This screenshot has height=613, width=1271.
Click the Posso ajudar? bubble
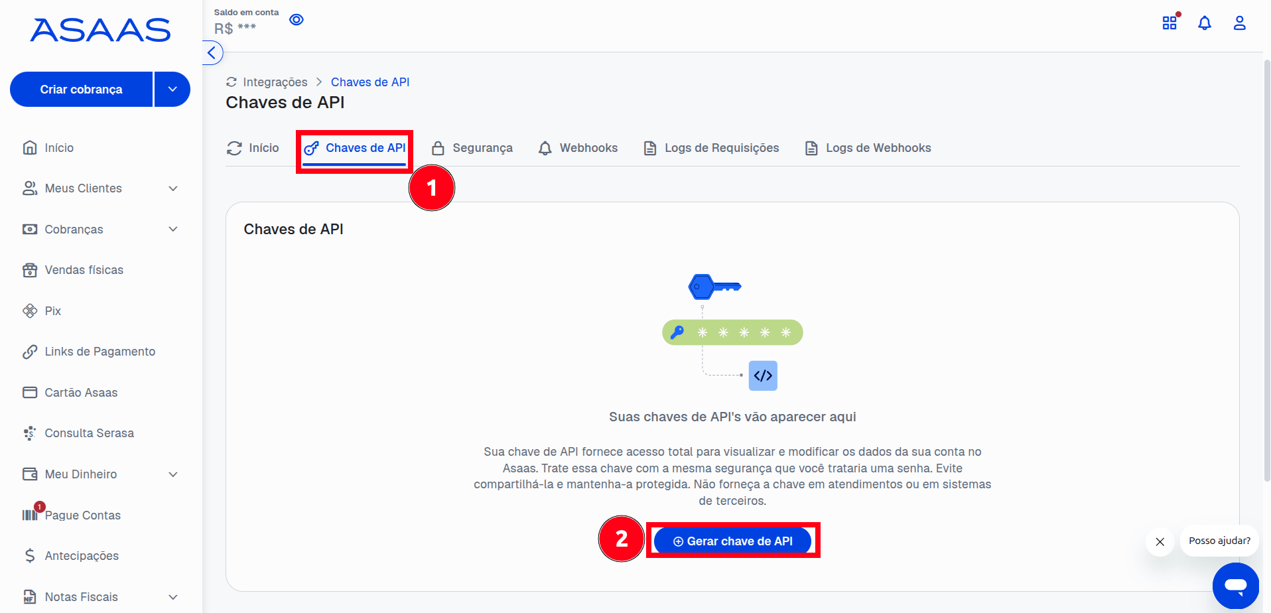[x=1219, y=541]
